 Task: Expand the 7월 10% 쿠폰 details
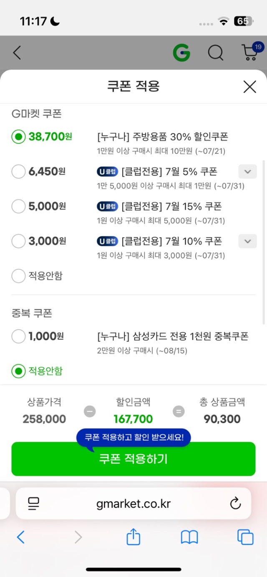pos(247,241)
